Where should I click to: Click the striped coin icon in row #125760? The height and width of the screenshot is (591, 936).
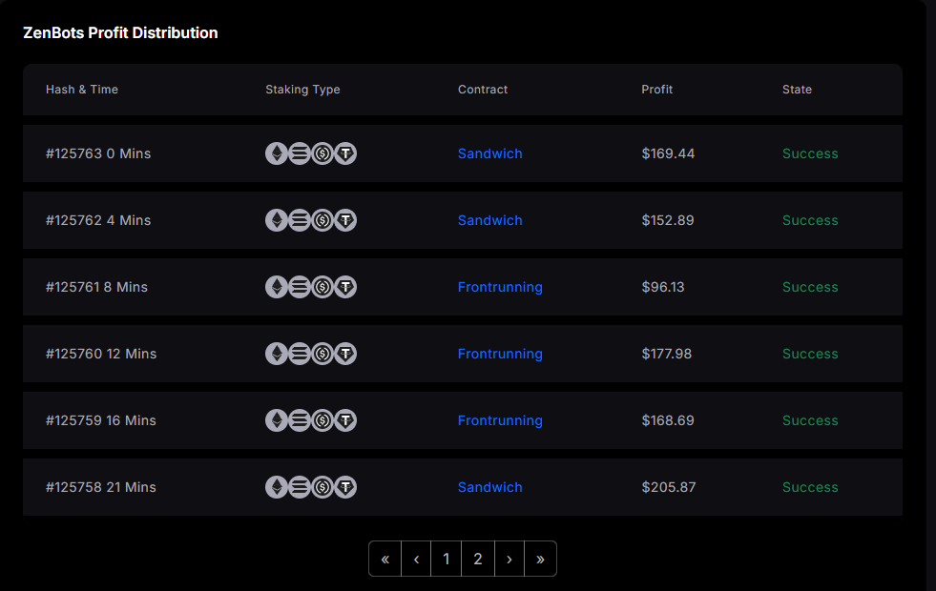300,354
